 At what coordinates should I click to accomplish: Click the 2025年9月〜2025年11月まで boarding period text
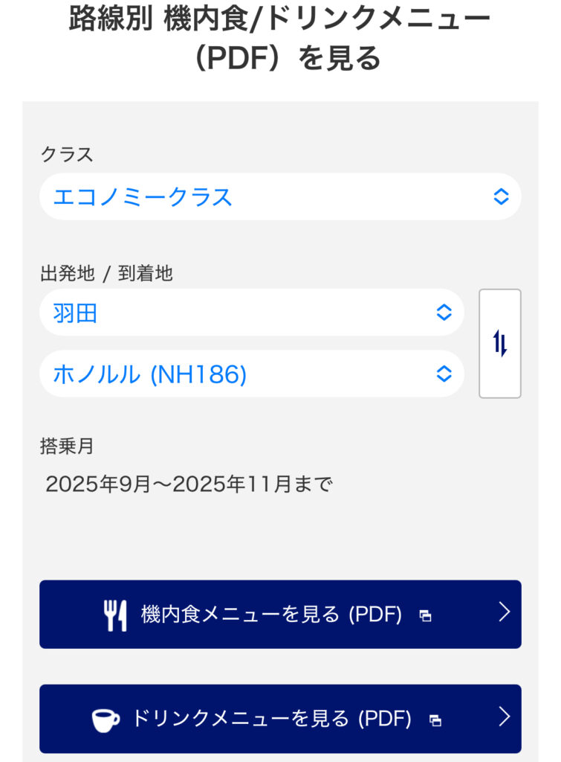coord(189,484)
